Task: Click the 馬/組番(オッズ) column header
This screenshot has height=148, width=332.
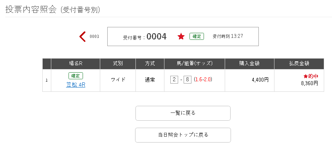Action: pyautogui.click(x=195, y=64)
